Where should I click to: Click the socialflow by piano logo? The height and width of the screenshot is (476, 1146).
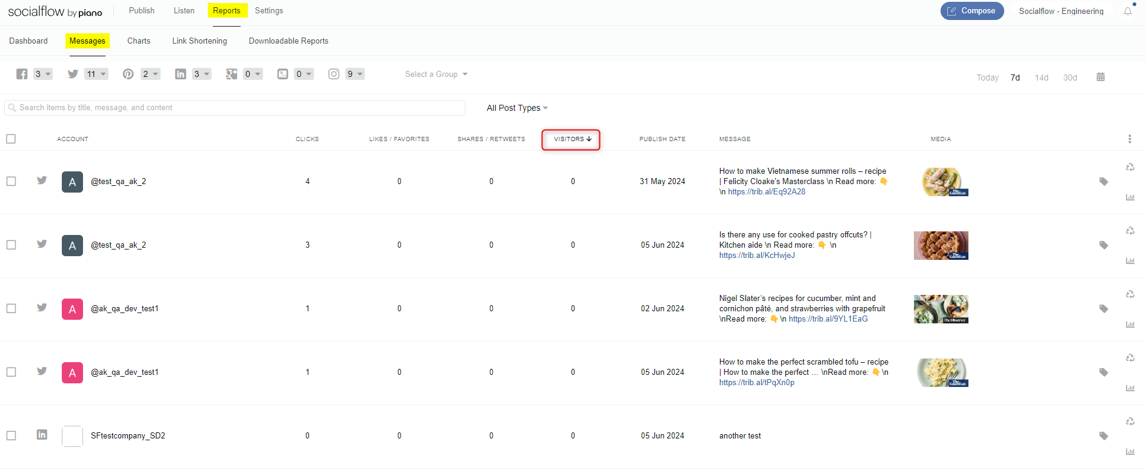point(55,12)
